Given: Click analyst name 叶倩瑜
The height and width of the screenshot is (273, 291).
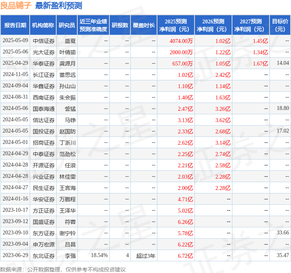Looking at the screenshot, I should point(67,52).
